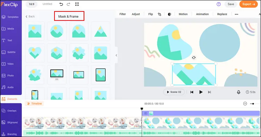This screenshot has width=261, height=137.
Task: Open the Filter option
Action: [123, 14]
